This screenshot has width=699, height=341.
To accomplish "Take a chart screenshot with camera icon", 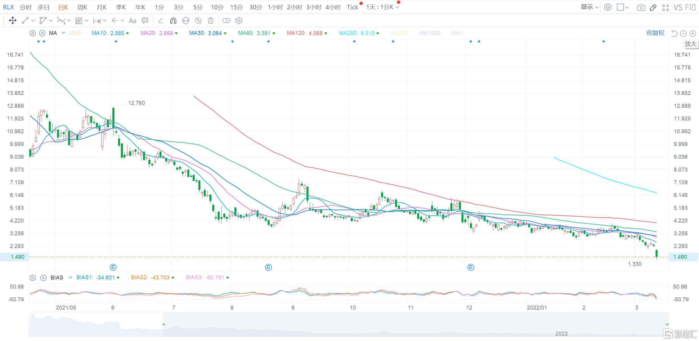I will coord(641,7).
